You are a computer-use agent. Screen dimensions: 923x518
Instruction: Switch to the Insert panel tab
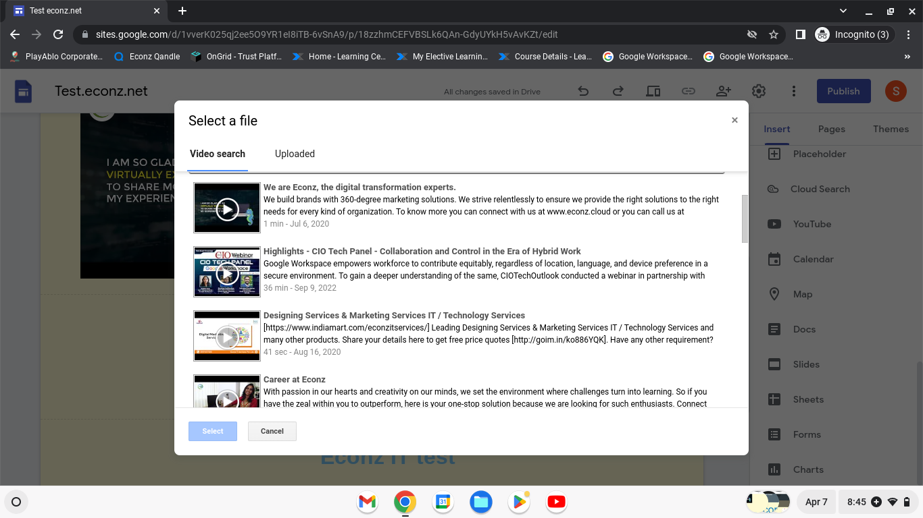click(777, 129)
